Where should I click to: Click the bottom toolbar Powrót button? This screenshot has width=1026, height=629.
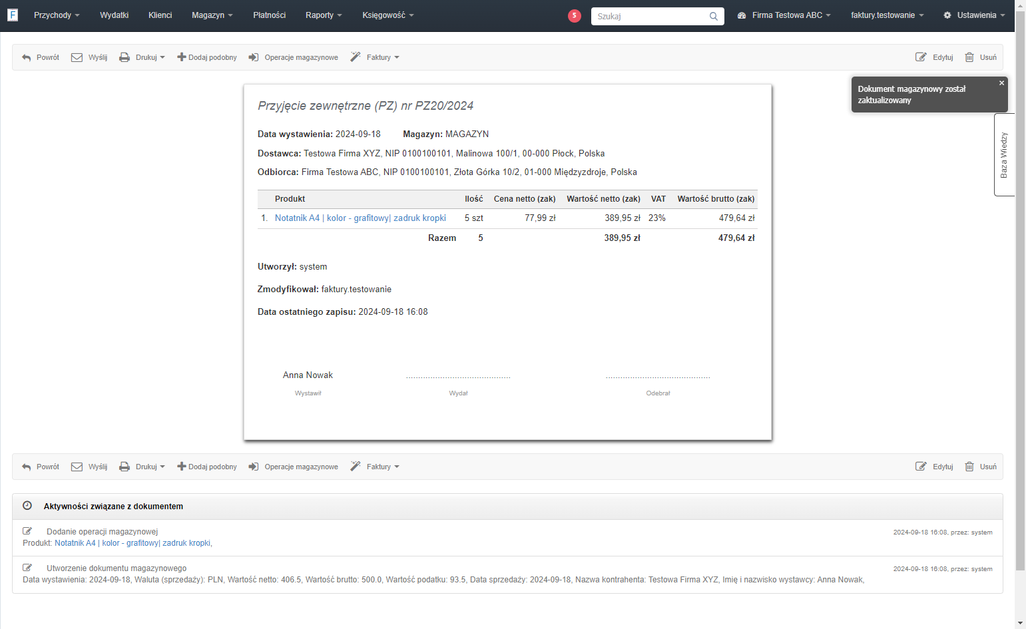(x=41, y=467)
